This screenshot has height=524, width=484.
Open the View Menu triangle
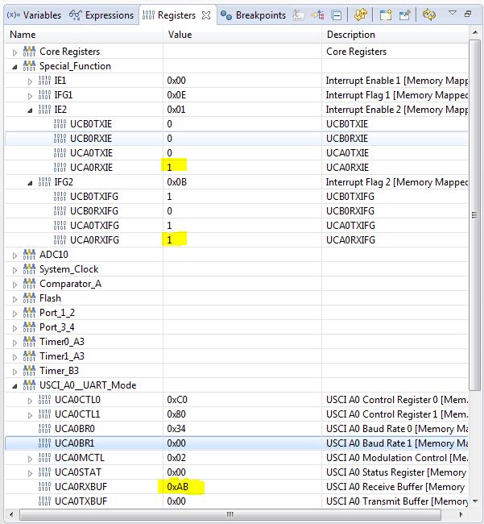453,13
